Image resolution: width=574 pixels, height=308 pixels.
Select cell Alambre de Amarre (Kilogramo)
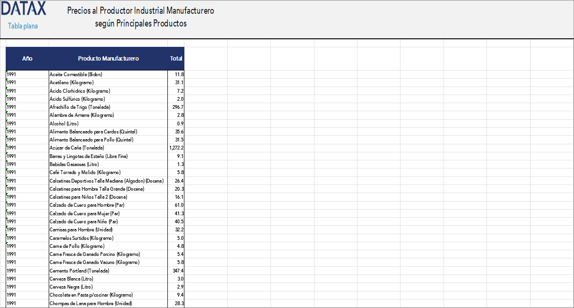[x=108, y=115]
